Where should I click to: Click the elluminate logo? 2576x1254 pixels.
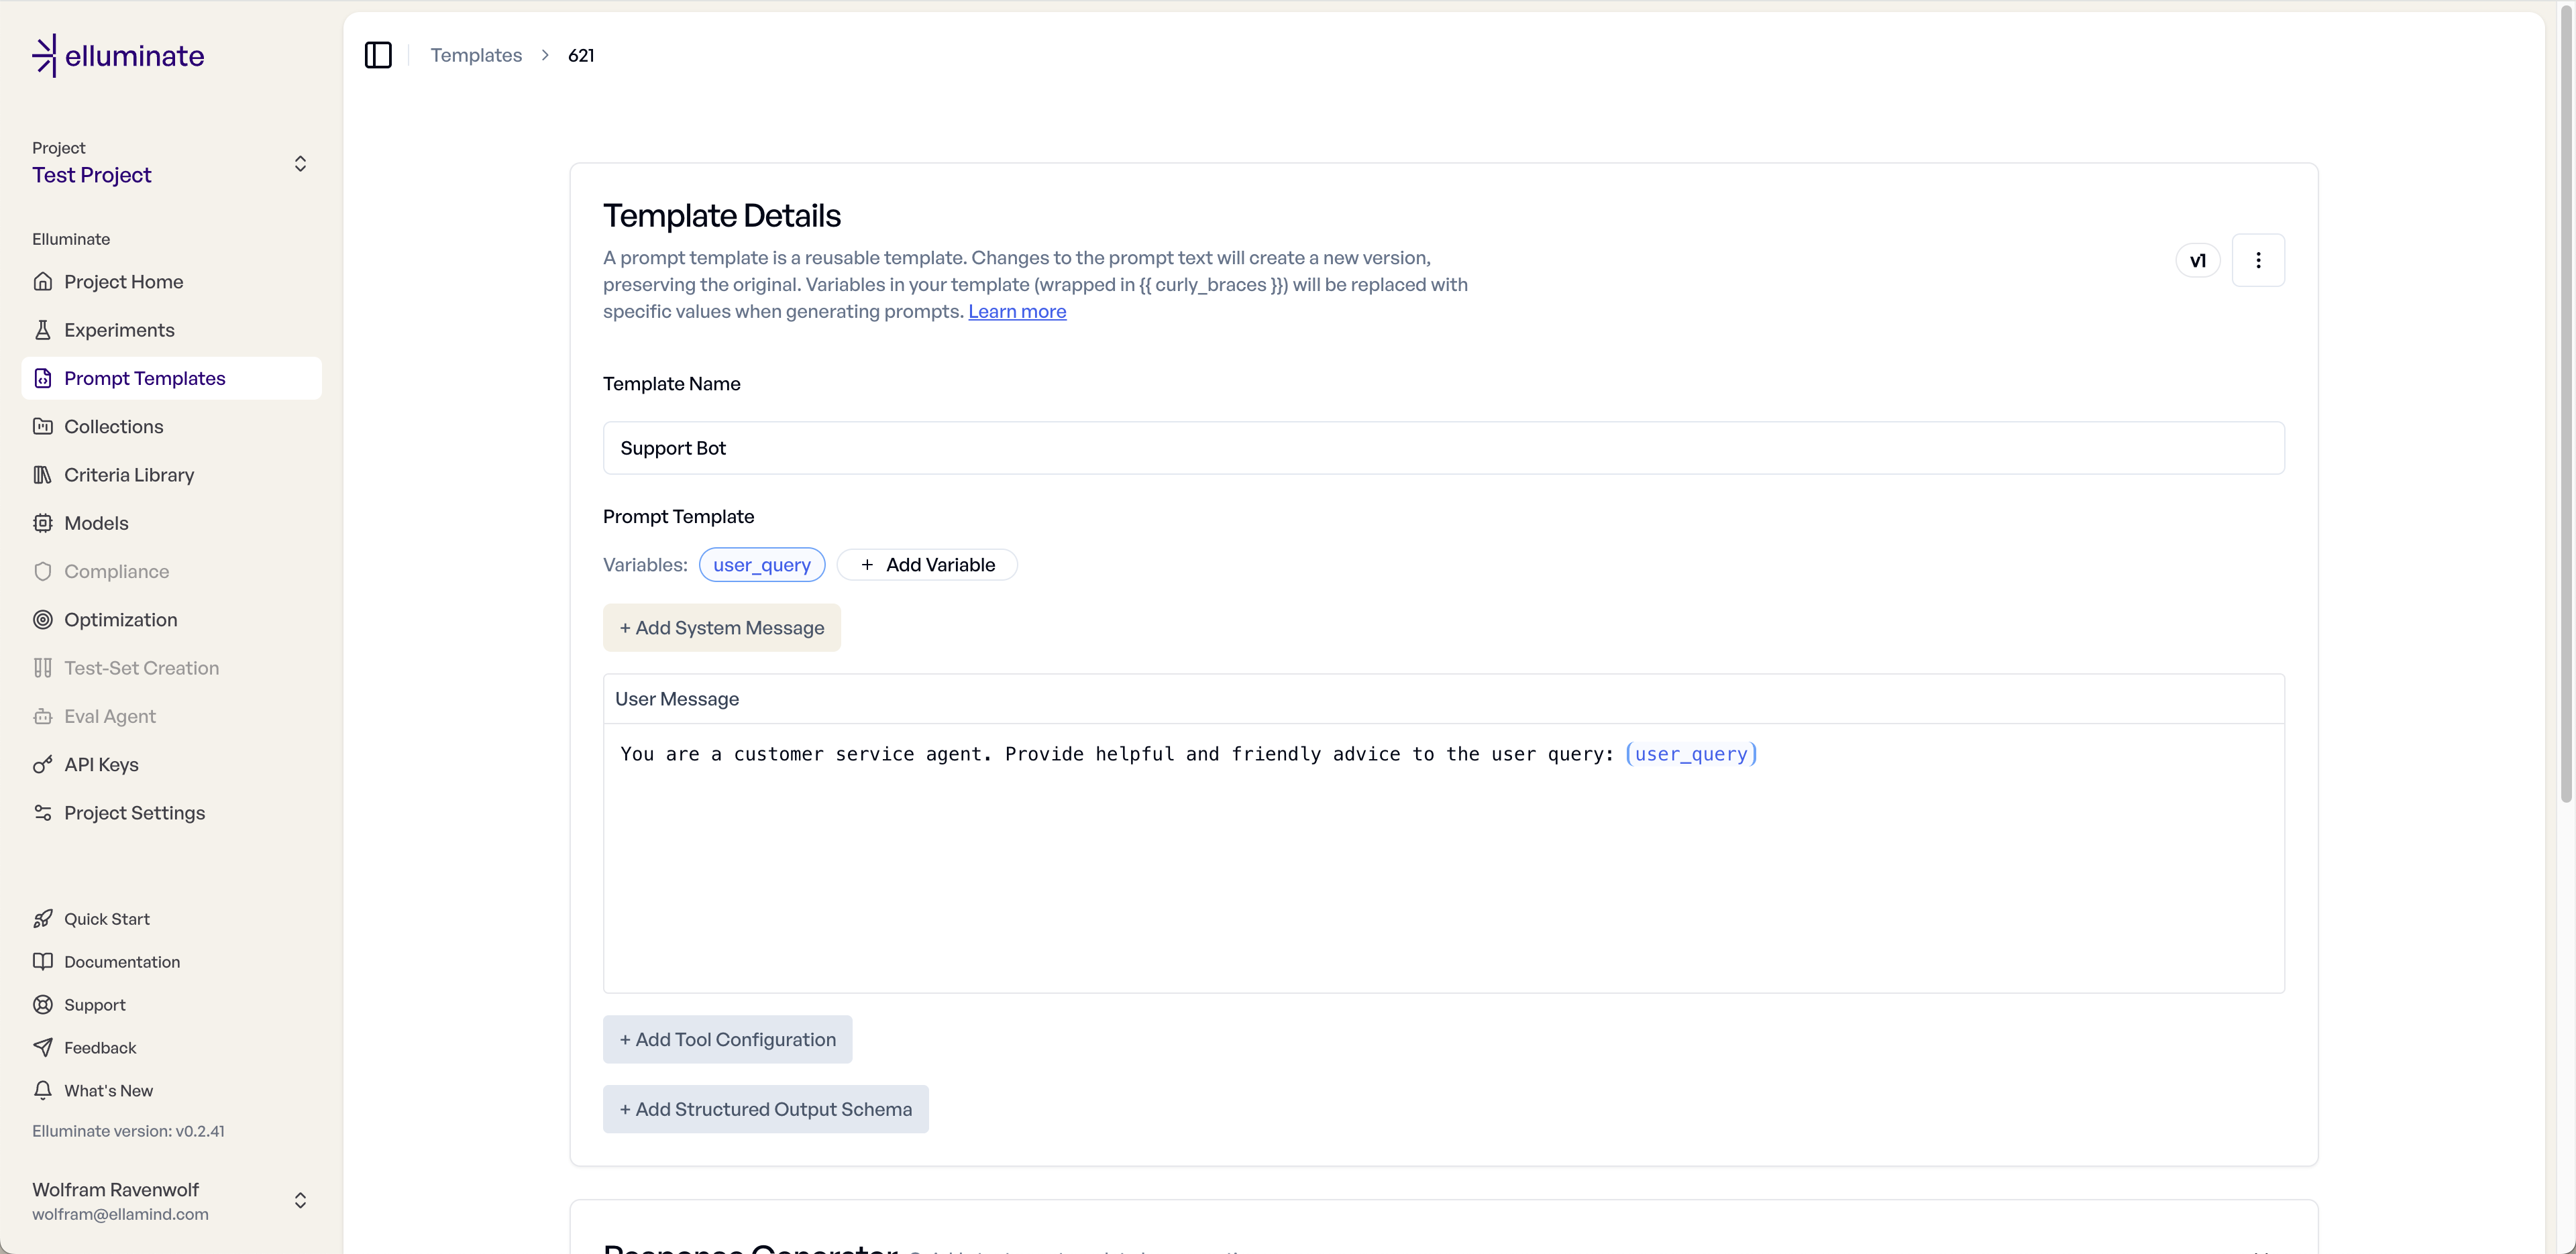coord(118,56)
